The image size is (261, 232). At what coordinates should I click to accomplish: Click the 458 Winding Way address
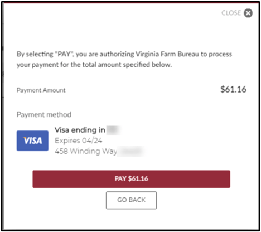[86, 151]
